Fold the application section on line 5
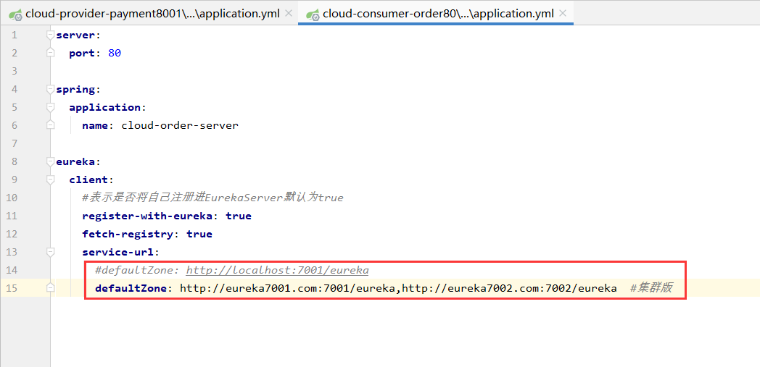Viewport: 760px width, 367px height. (x=50, y=107)
